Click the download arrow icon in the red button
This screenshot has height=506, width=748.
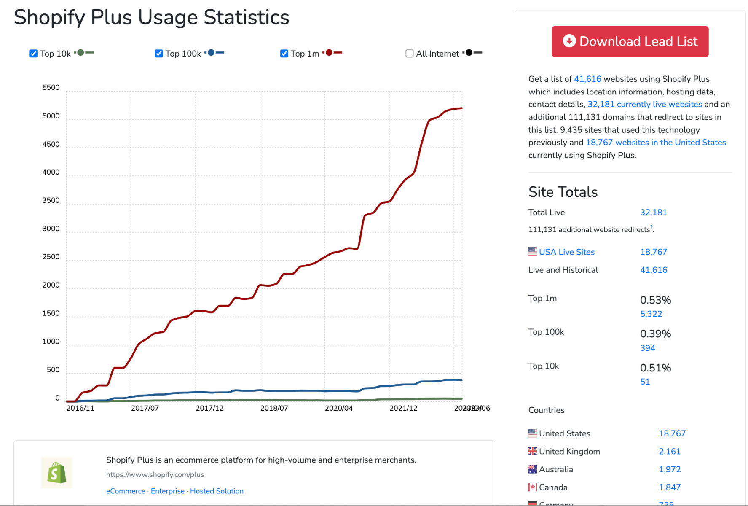click(569, 41)
